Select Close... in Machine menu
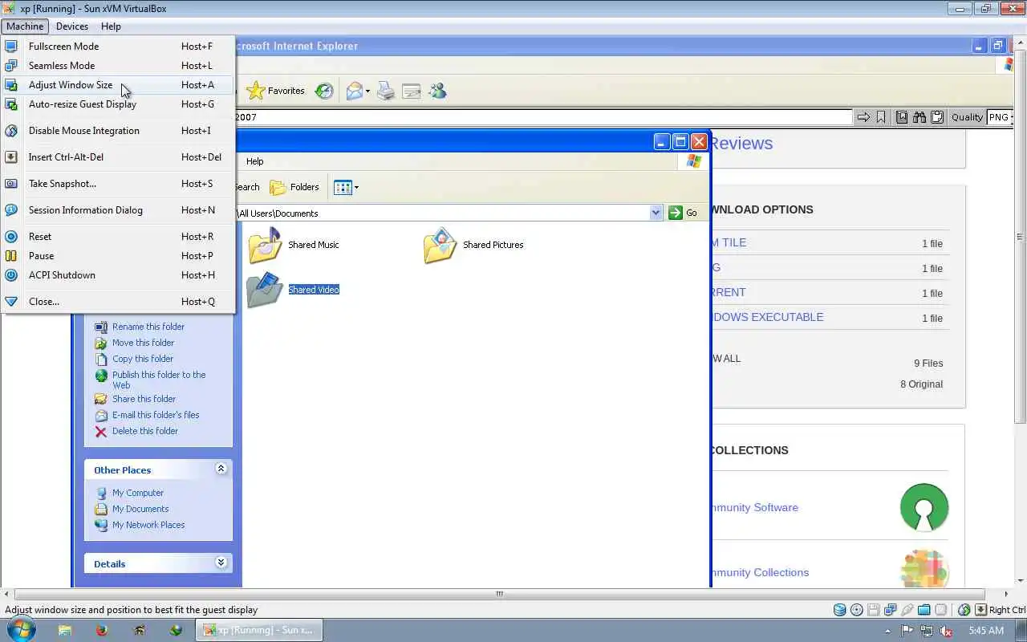Screen dimensions: 1027x642 pyautogui.click(x=119, y=302)
